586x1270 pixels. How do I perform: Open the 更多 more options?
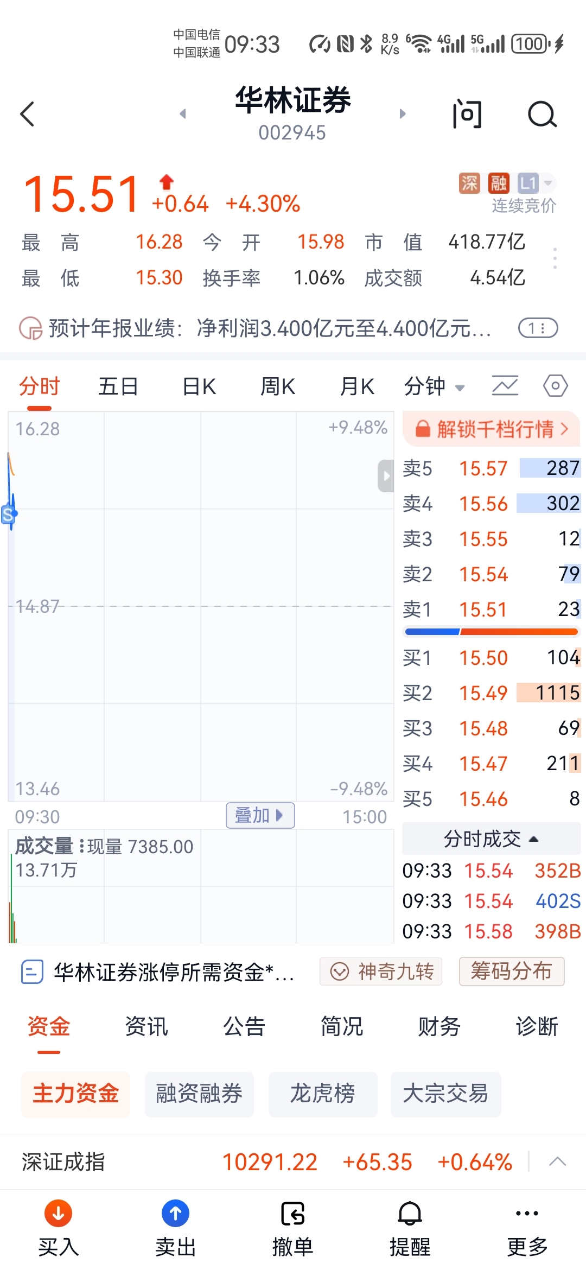click(x=527, y=1229)
